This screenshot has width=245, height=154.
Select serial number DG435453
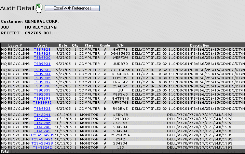point(120,54)
